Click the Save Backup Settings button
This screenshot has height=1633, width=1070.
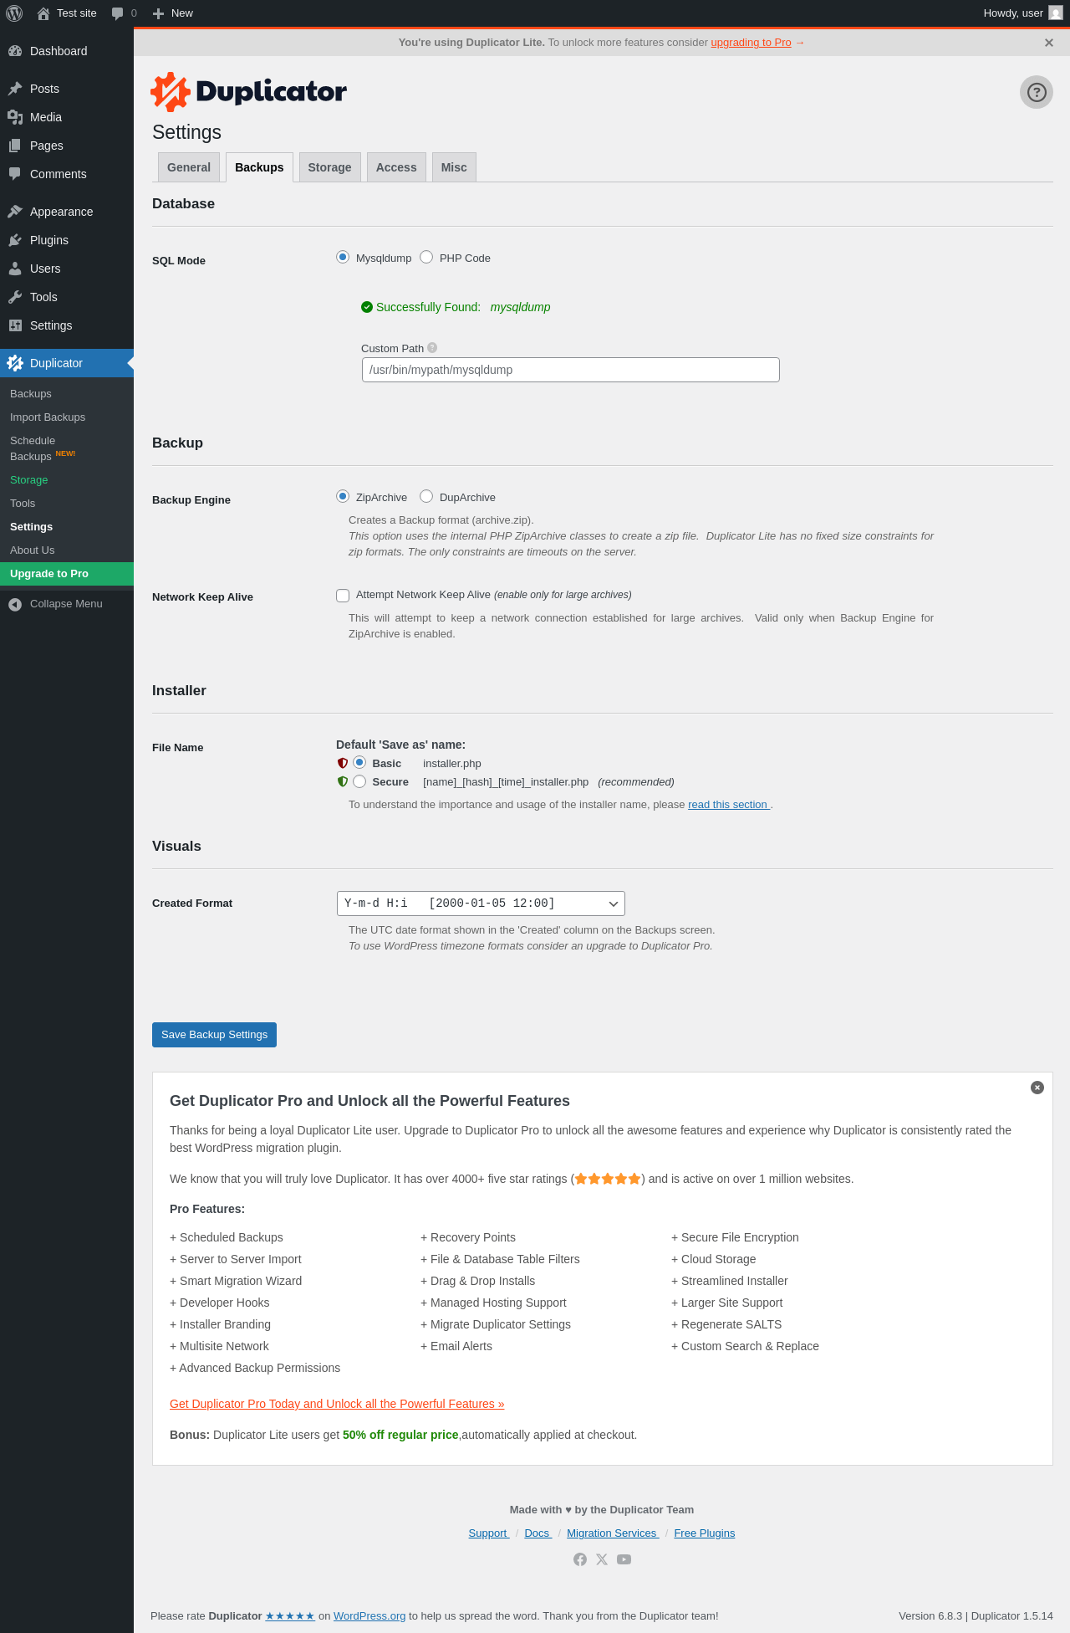tap(214, 1035)
